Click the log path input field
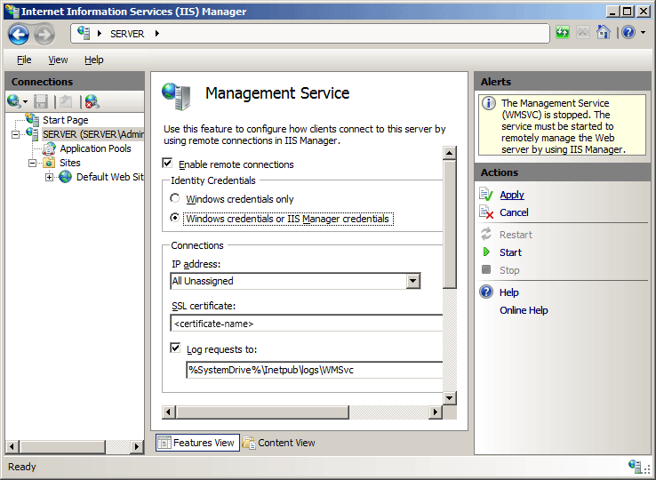656x480 pixels. click(x=314, y=370)
